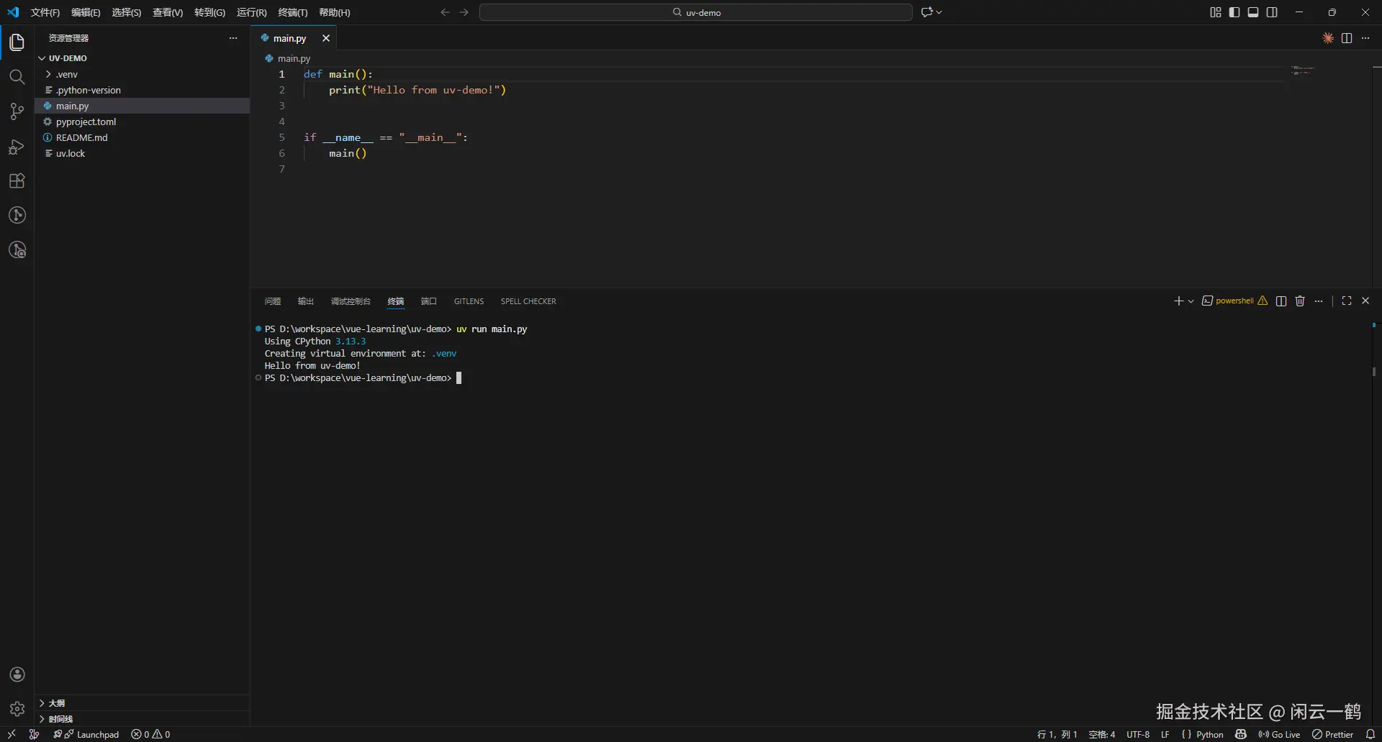Open the Customize Layout button
The width and height of the screenshot is (1382, 742).
coord(1216,12)
